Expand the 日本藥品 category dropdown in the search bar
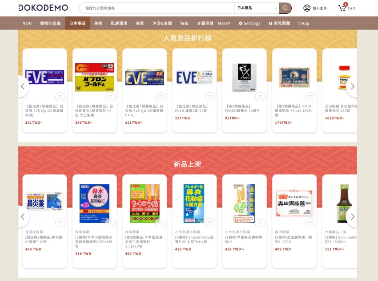 click(257, 8)
